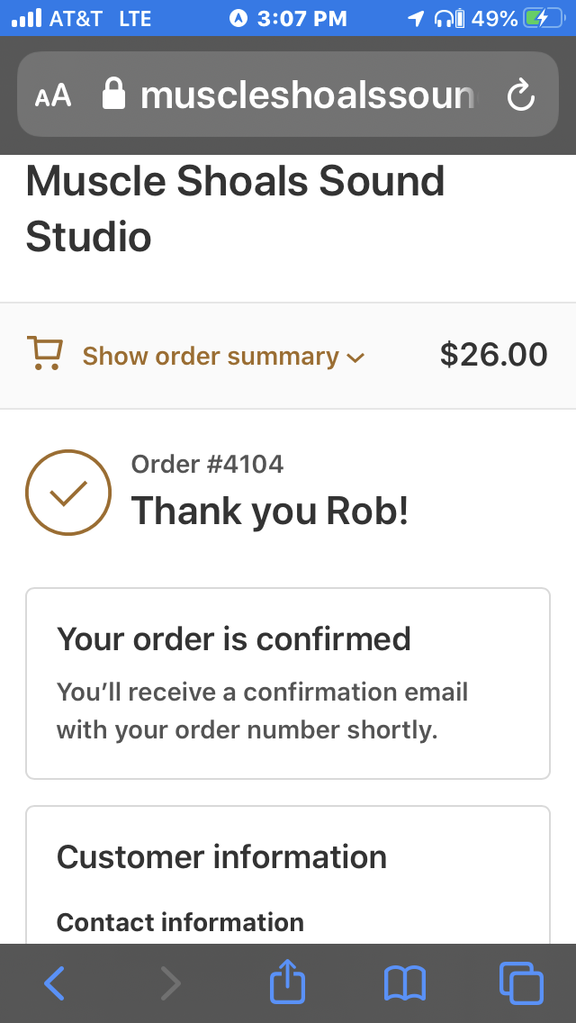Open Muscle Shoals Sound Studio store heading
Viewport: 576px width, 1023px height.
click(x=235, y=208)
